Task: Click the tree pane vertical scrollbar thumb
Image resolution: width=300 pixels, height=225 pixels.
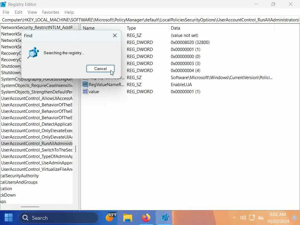Action: pos(76,149)
